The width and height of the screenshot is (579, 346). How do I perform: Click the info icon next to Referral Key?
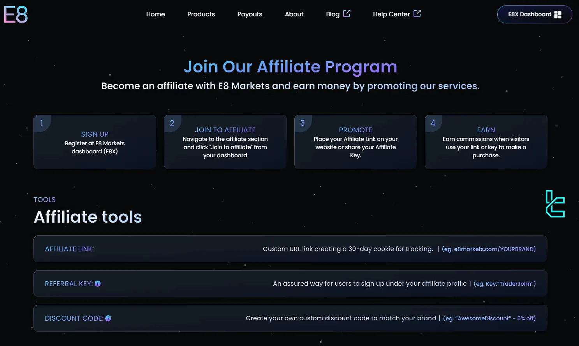click(x=98, y=284)
